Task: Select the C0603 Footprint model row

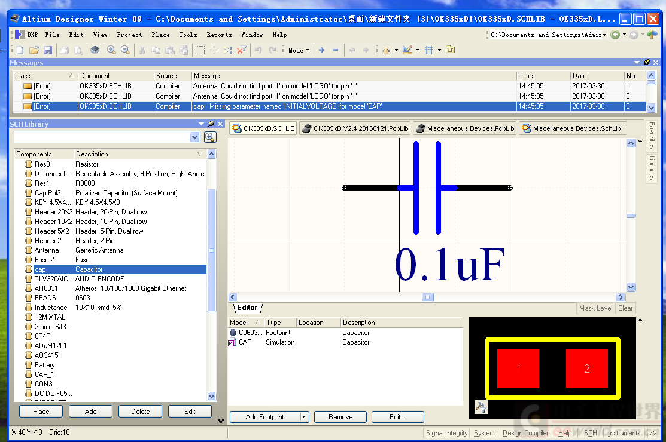Action: click(x=345, y=333)
